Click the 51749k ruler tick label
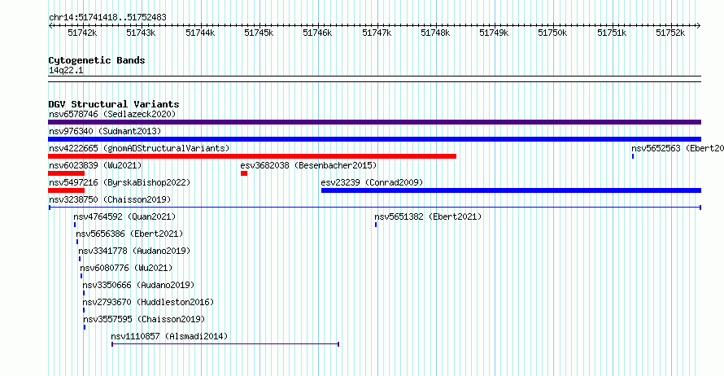This screenshot has width=724, height=376. point(494,33)
